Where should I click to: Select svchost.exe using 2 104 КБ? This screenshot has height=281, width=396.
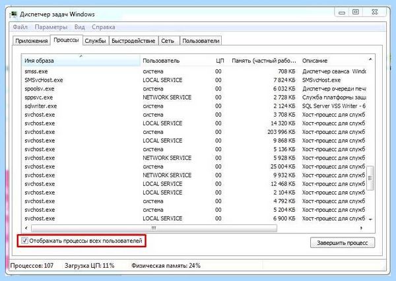[195, 193]
